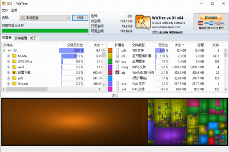229x152 pixels.
Task: Click the WizTree wizard wand logo icon
Action: [x=143, y=22]
